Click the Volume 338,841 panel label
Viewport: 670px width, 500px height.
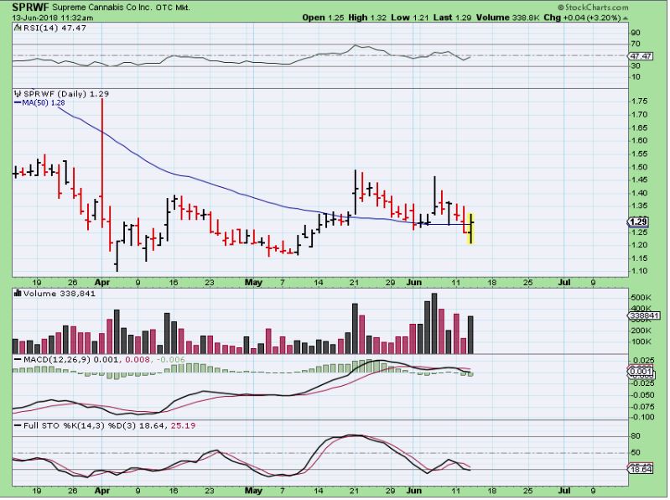click(60, 294)
